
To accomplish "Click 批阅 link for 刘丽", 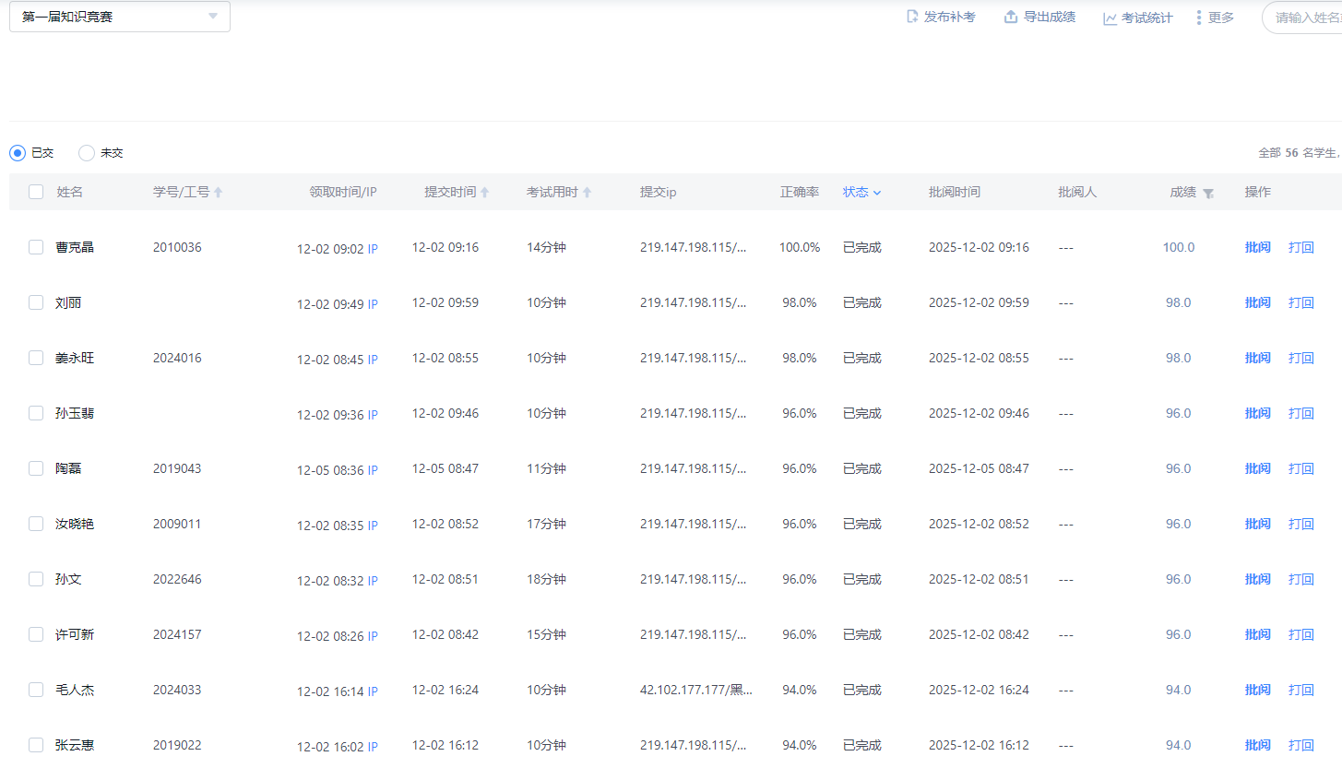I will pyautogui.click(x=1257, y=302).
